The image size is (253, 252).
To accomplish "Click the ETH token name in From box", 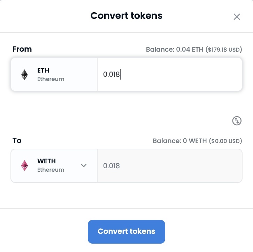I will 43,70.
